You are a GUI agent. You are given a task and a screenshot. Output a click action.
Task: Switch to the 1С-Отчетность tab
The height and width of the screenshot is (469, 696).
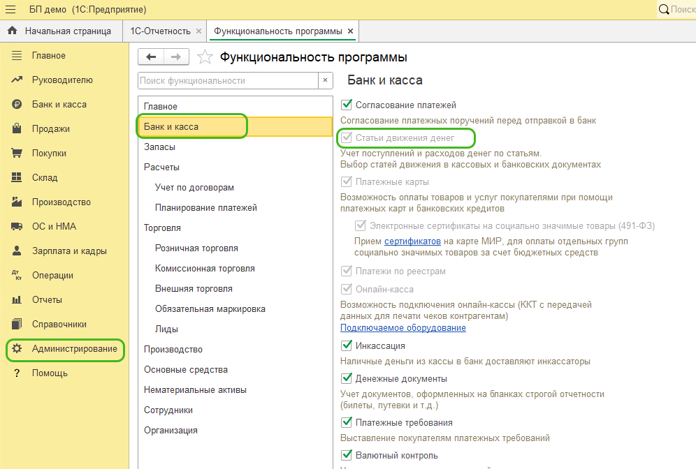coord(160,31)
